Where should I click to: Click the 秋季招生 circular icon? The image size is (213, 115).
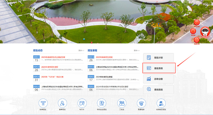point(43,103)
